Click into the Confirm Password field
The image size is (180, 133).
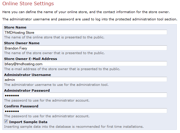85,111
